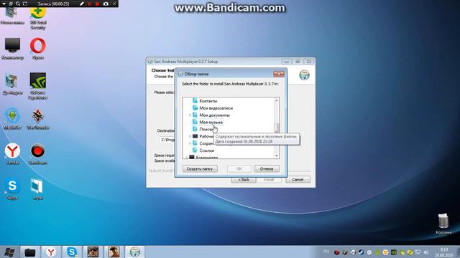
Task: Expand the Рабочий стол tree node
Action: 190,136
